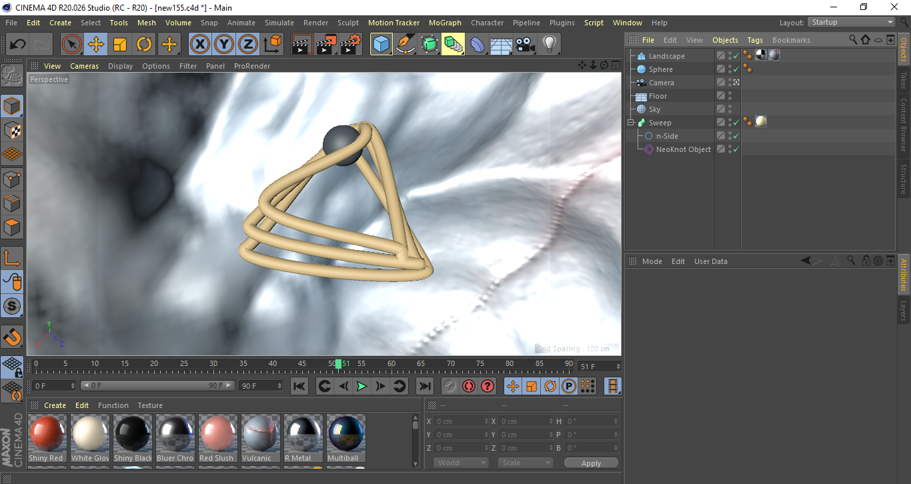Select the NeoKnot Object
The height and width of the screenshot is (484, 911).
(x=683, y=149)
